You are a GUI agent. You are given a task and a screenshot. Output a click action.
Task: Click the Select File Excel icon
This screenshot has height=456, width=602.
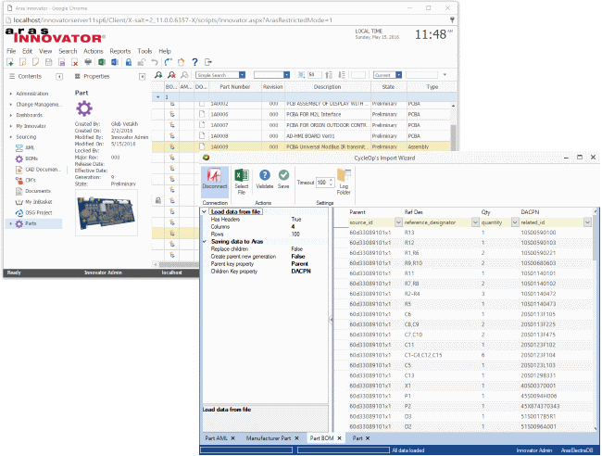pyautogui.click(x=242, y=182)
